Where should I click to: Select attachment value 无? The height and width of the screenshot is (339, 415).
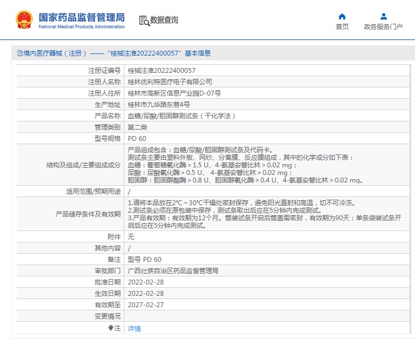(x=131, y=237)
